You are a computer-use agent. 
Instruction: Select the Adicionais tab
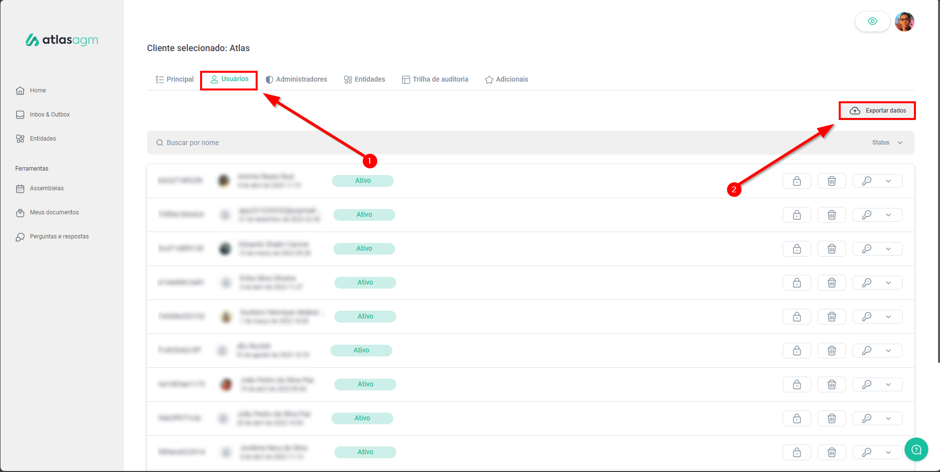(506, 79)
